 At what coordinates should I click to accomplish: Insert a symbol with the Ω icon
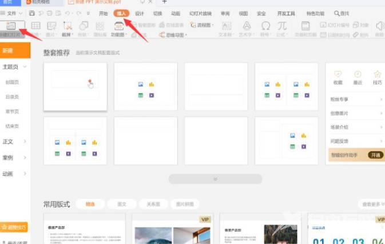tap(265, 26)
